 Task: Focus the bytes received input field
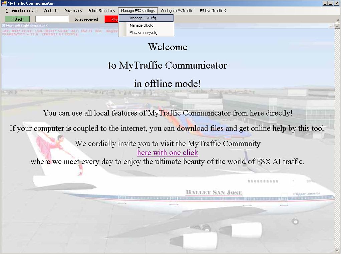52,19
